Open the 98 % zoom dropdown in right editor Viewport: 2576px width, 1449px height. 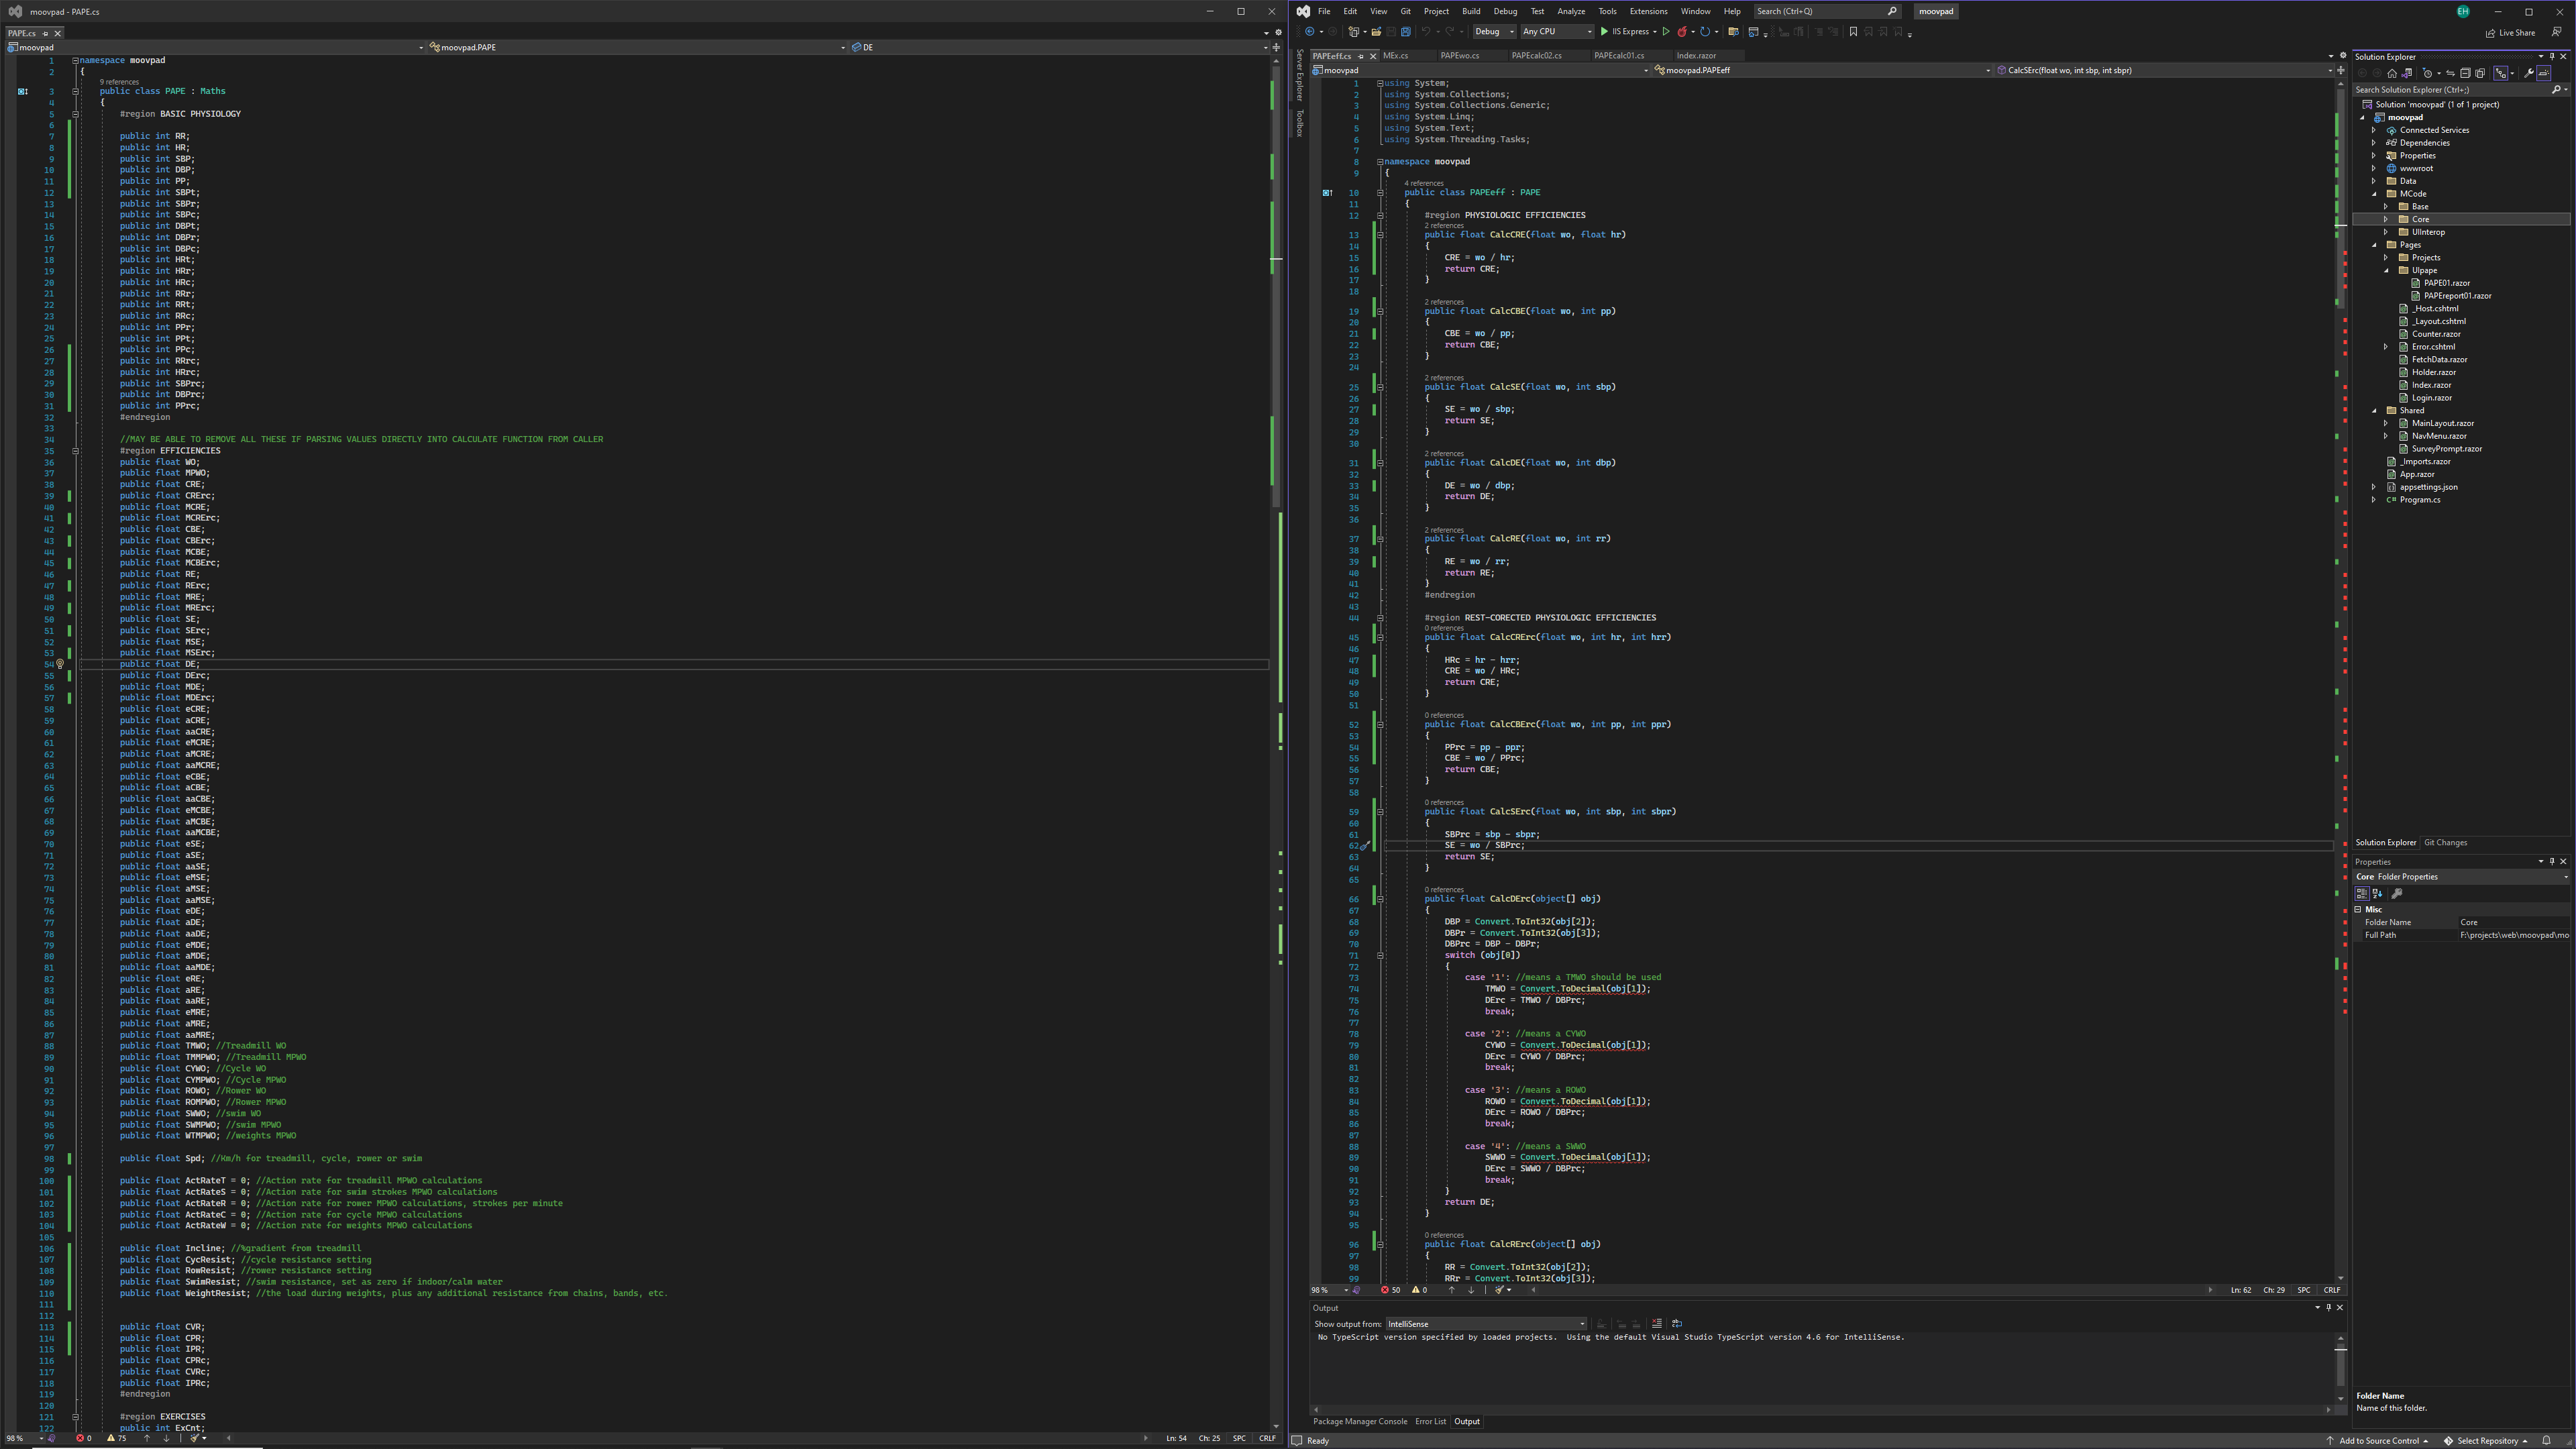[1329, 1290]
